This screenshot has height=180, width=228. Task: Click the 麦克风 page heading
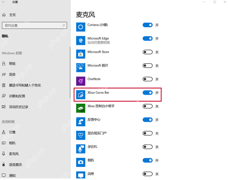tap(85, 15)
